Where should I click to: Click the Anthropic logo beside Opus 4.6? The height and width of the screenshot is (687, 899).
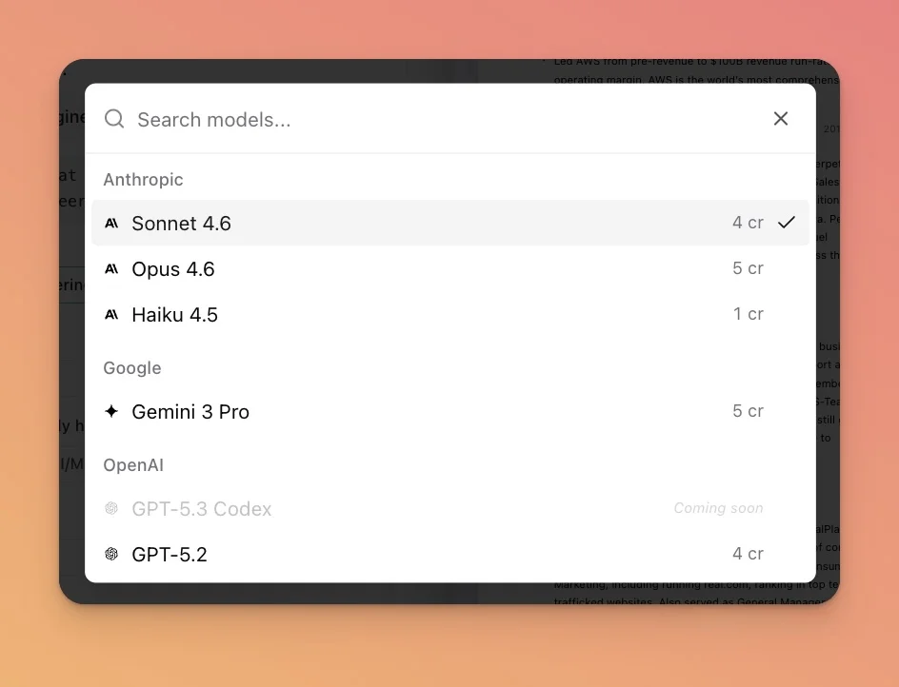(x=111, y=269)
